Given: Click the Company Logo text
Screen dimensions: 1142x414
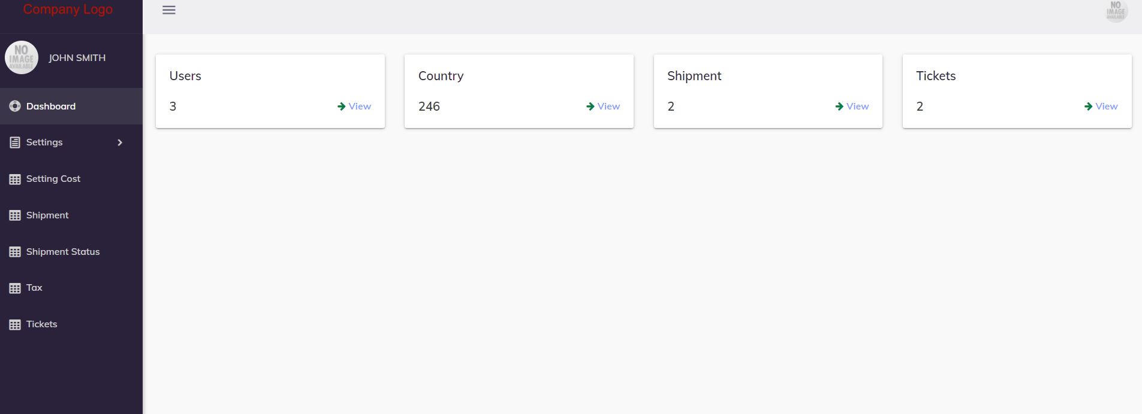Looking at the screenshot, I should click(x=68, y=10).
